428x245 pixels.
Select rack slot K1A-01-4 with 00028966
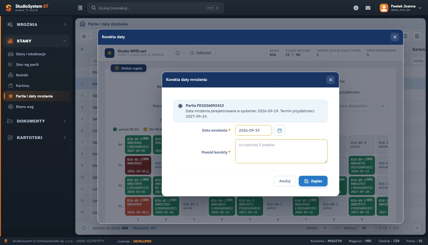[x=138, y=145]
